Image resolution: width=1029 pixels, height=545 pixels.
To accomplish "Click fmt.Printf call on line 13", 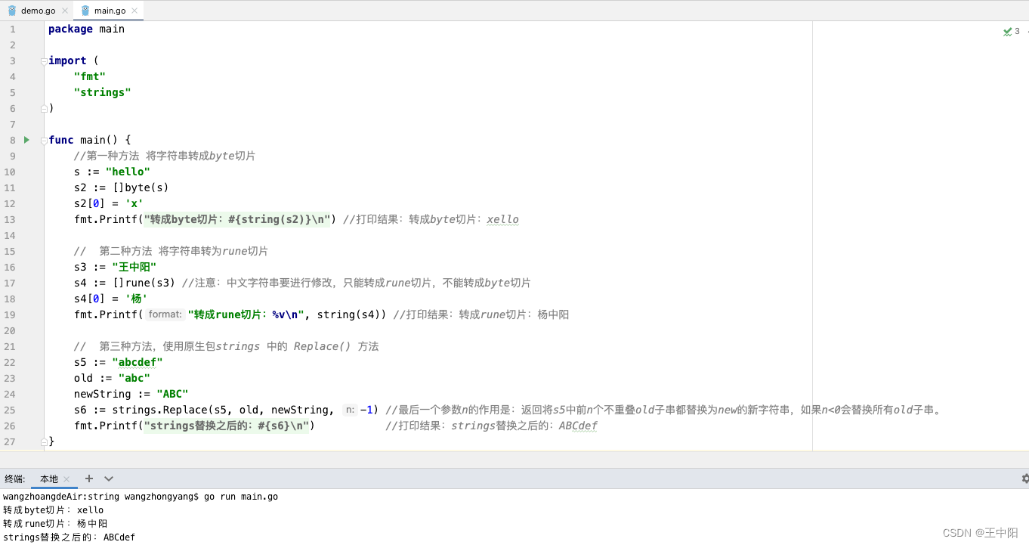I will pos(205,219).
